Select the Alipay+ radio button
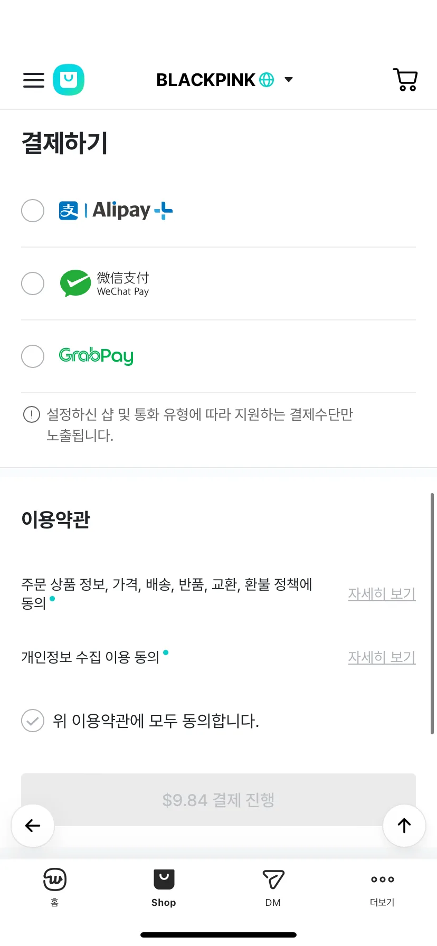 33,211
